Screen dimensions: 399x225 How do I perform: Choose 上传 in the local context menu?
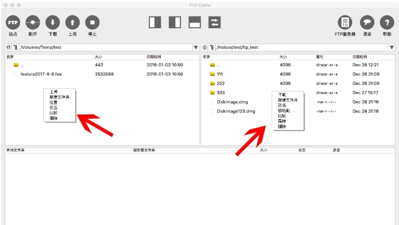coord(53,91)
